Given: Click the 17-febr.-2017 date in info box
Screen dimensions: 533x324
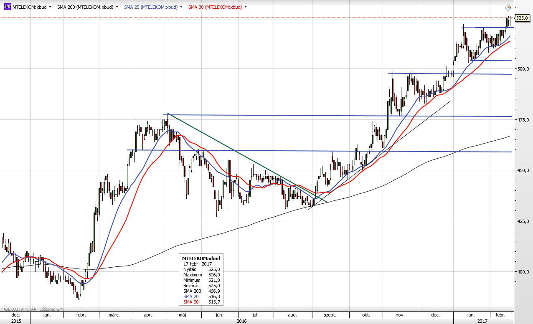Looking at the screenshot, I should point(197,264).
